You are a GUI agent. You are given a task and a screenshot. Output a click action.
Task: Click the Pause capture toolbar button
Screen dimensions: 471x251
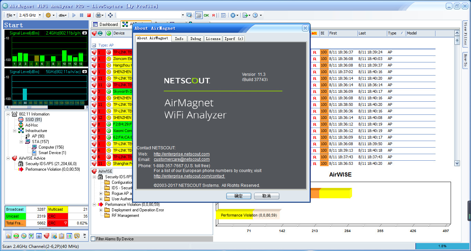pyautogui.click(x=81, y=15)
